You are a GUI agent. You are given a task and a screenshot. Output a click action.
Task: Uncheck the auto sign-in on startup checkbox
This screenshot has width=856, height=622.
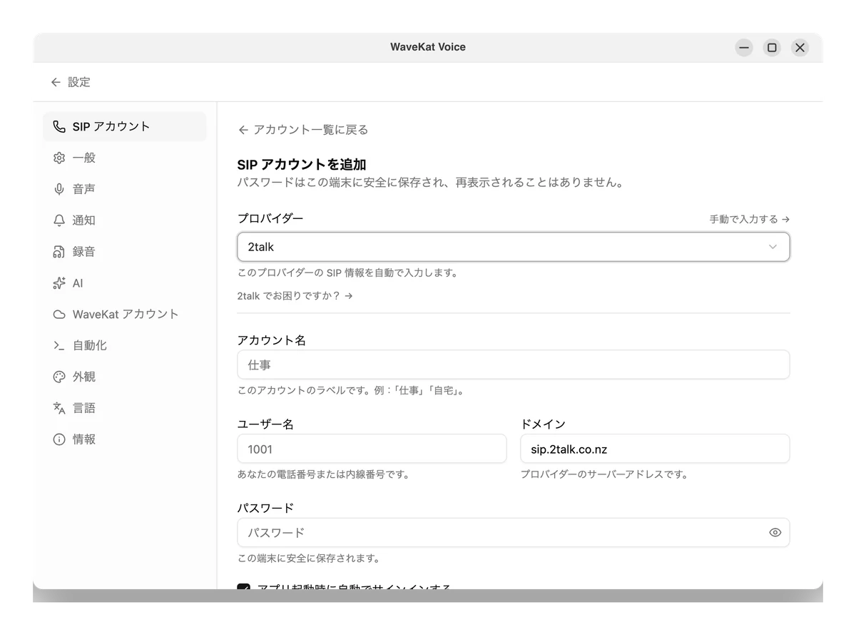tap(244, 587)
